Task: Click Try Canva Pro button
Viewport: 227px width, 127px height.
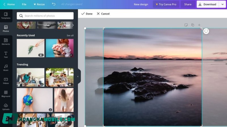Action: [x=166, y=4]
